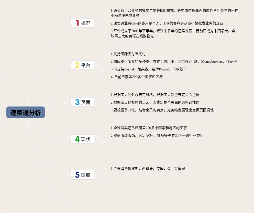Select the 概况 branch node

[82, 23]
